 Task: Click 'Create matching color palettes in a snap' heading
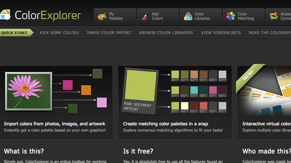tap(165, 124)
